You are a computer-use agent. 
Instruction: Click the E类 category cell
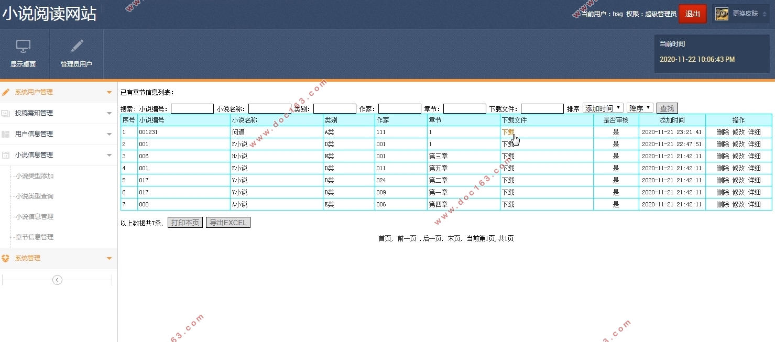[329, 204]
